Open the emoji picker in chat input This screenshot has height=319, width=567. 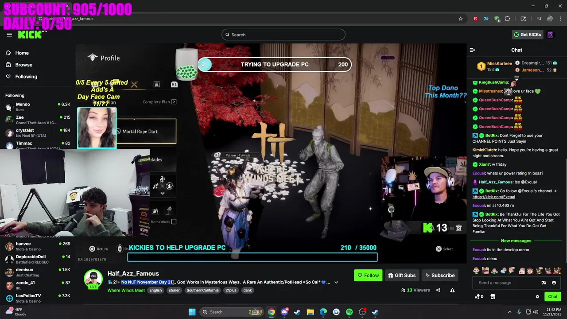(554, 283)
